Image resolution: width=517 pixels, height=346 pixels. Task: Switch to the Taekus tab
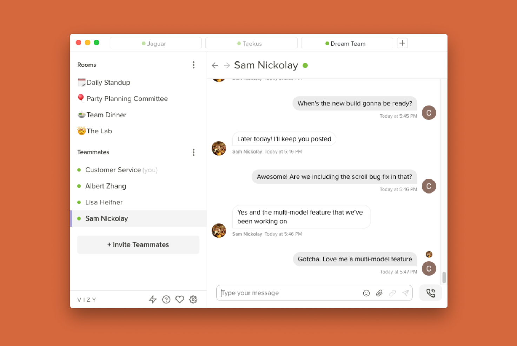click(x=251, y=43)
